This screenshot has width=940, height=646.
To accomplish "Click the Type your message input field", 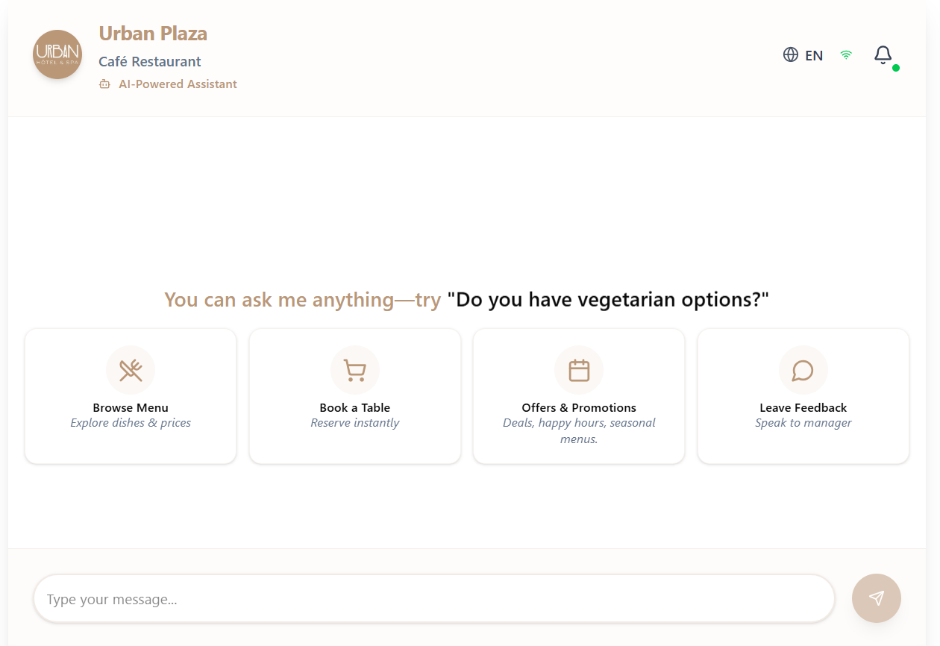I will 435,598.
